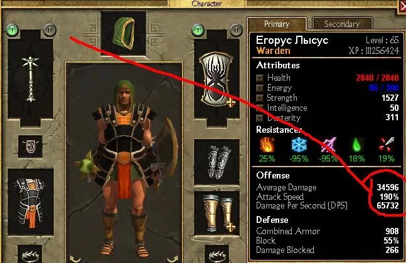The width and height of the screenshot is (406, 263).
Task: Rotate character right with the arrow button
Action: click(173, 259)
